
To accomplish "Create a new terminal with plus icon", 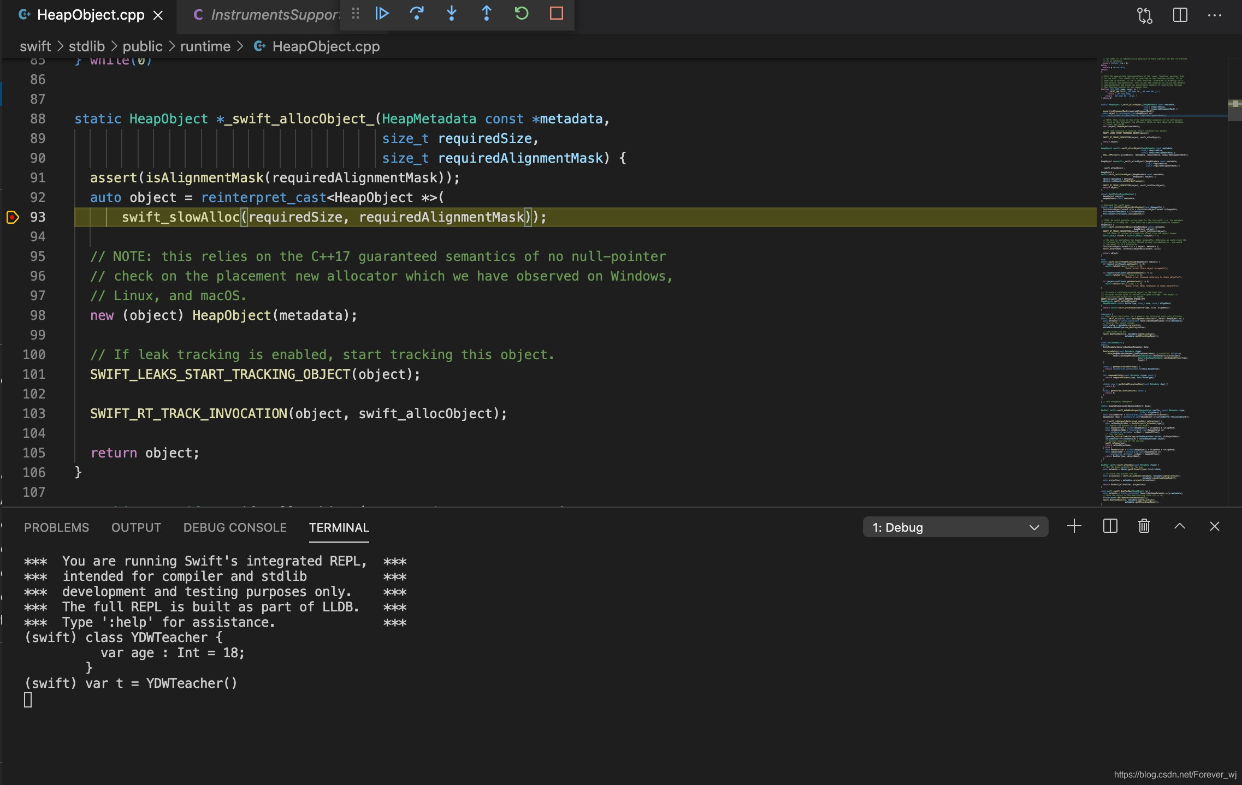I will [x=1074, y=526].
